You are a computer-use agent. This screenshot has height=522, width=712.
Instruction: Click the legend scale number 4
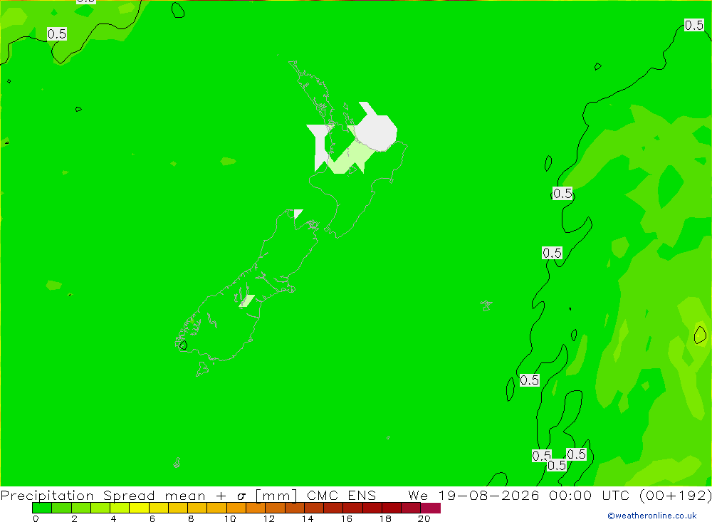pyautogui.click(x=113, y=518)
